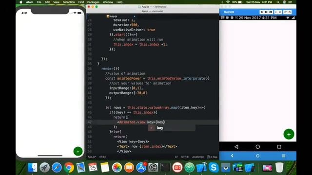This screenshot has height=175, width=312.
Task: Open App Store in the dock
Action: [141, 167]
